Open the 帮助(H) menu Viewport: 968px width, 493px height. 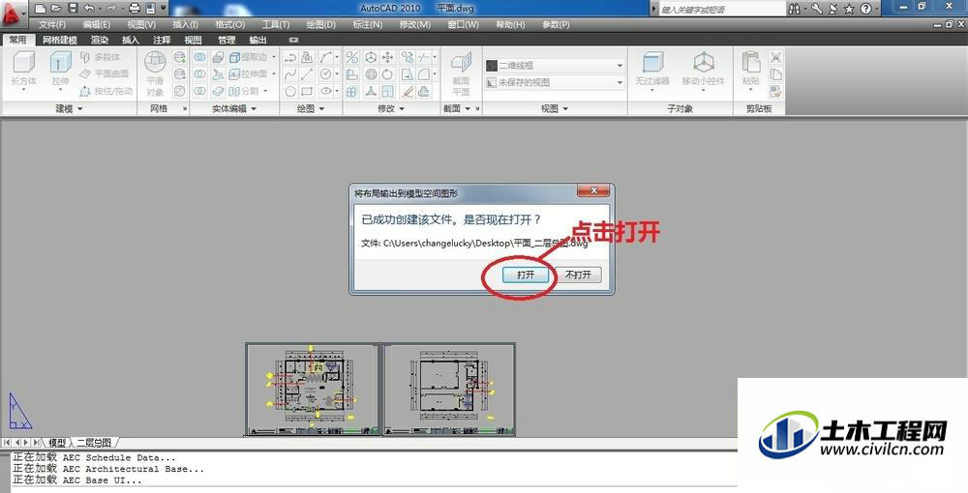tap(510, 25)
